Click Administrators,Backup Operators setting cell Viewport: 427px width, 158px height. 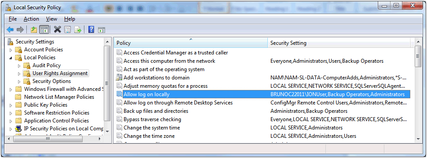309,111
